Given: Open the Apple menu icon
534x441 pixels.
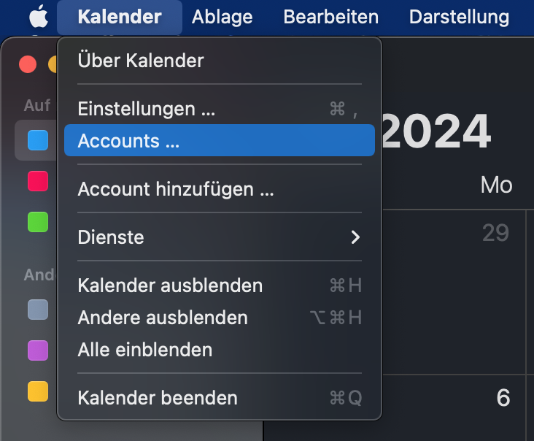Looking at the screenshot, I should (x=39, y=16).
